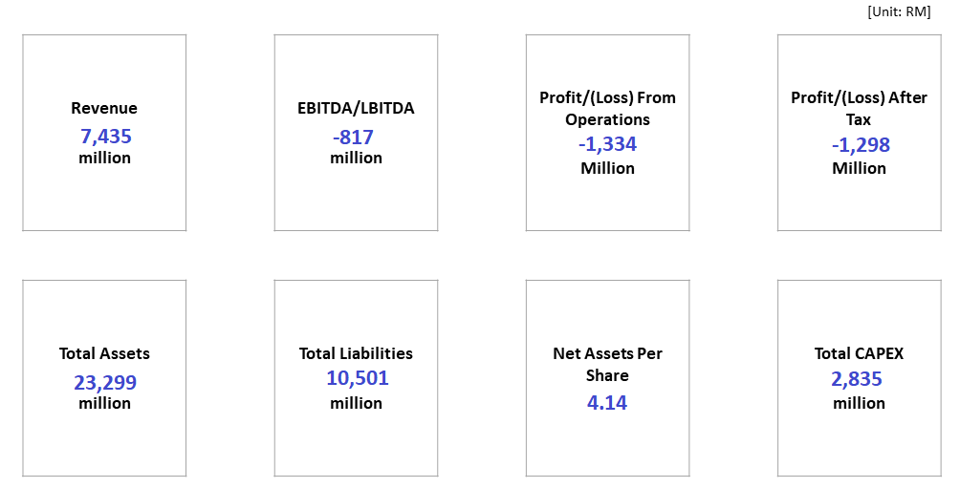Click Profit/(Loss) From Operations heading
This screenshot has height=488, width=960.
click(x=607, y=109)
